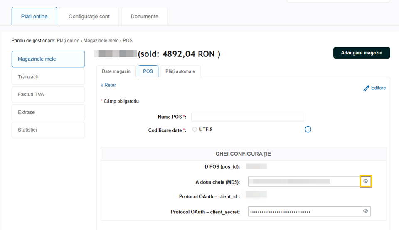
Task: Switch to Date magazin tab
Action: [116, 71]
